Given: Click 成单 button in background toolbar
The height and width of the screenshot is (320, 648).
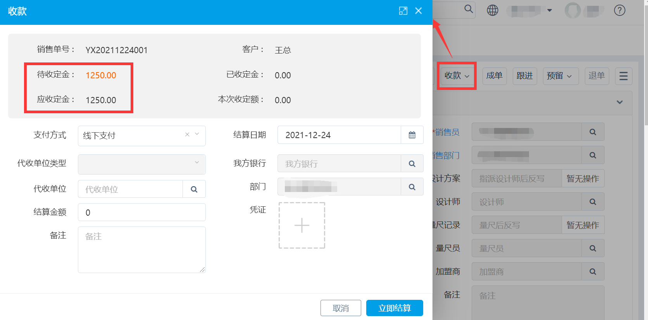Looking at the screenshot, I should [x=495, y=76].
